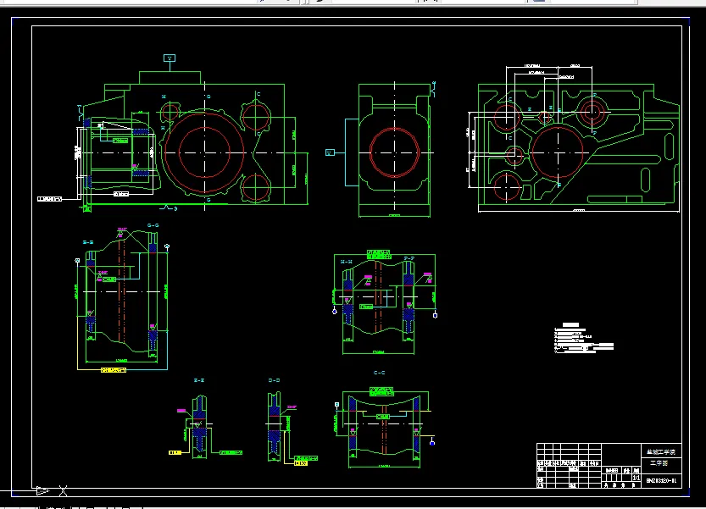Select the bottom width dimension of the side view
Image resolution: width=706 pixels, height=509 pixels.
(394, 216)
